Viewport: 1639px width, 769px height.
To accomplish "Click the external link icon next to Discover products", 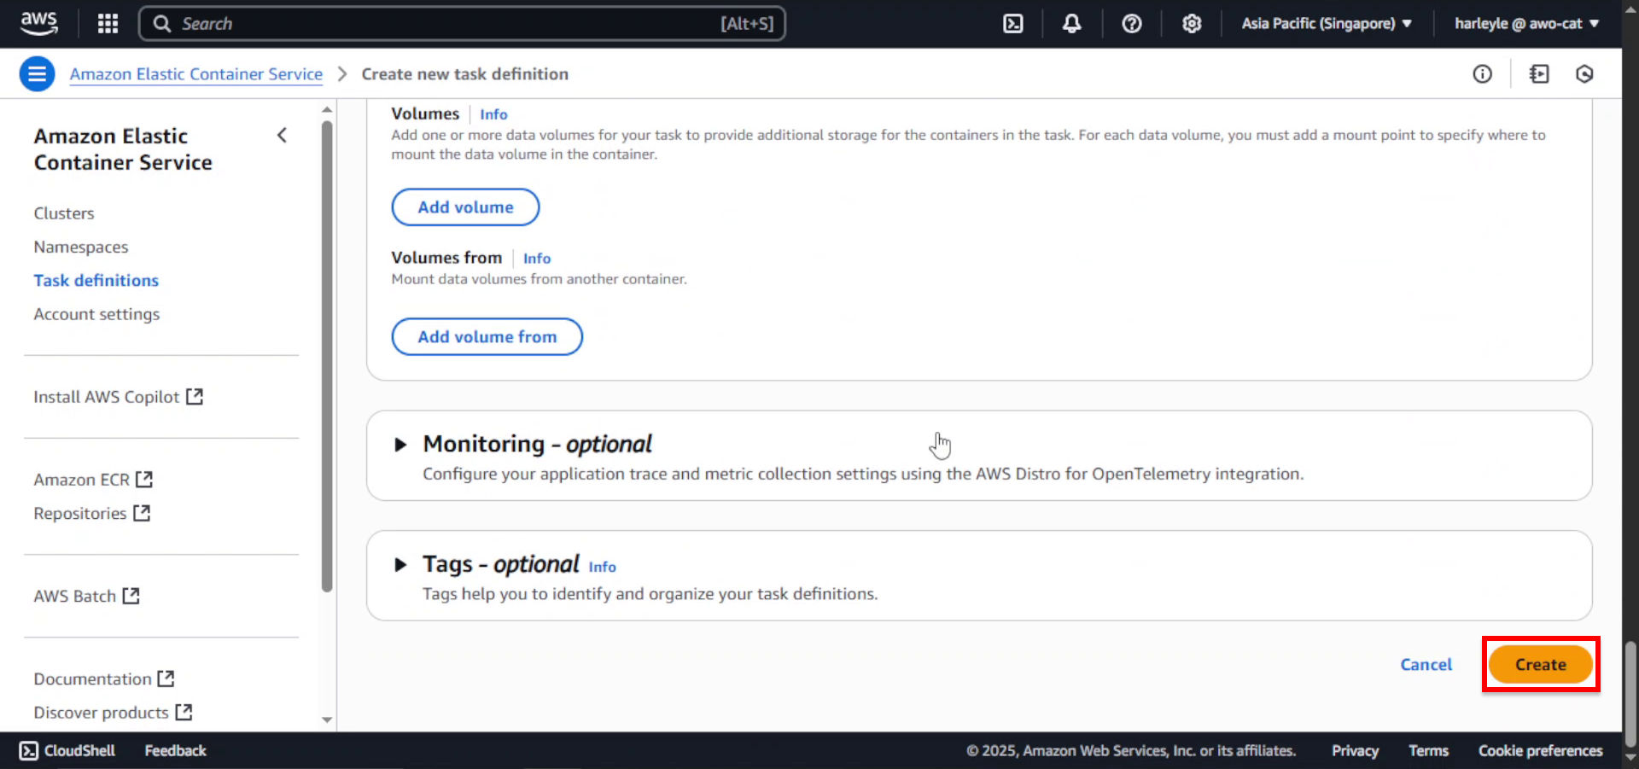I will point(184,711).
